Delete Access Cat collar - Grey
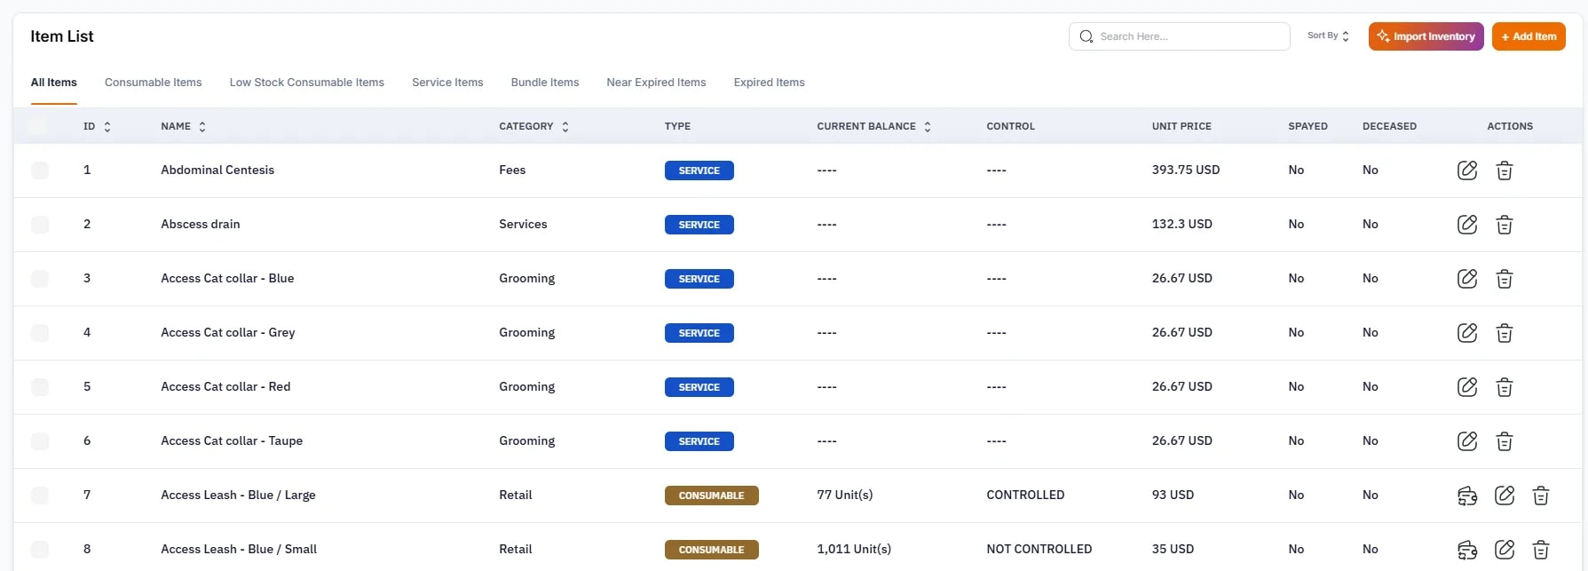Image resolution: width=1588 pixels, height=571 pixels. click(1505, 333)
